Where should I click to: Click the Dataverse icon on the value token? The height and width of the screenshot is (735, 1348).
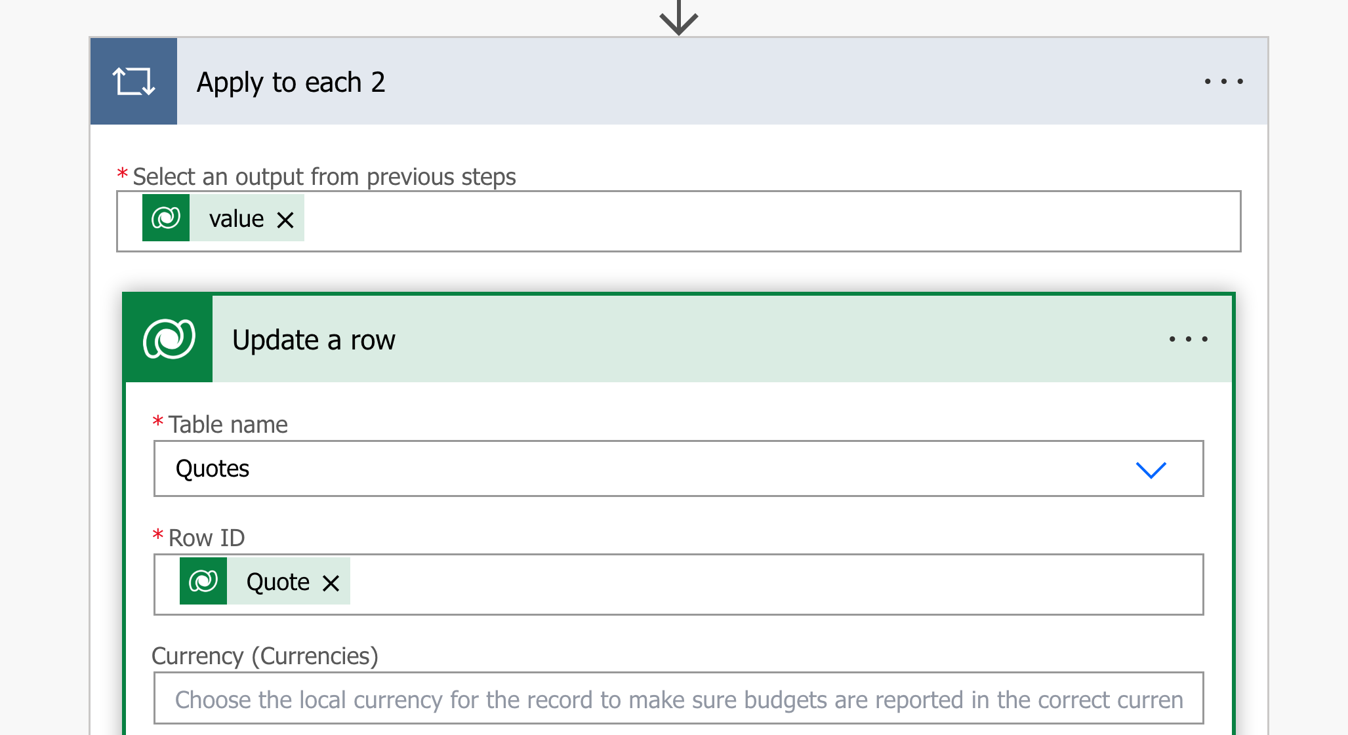coord(166,218)
